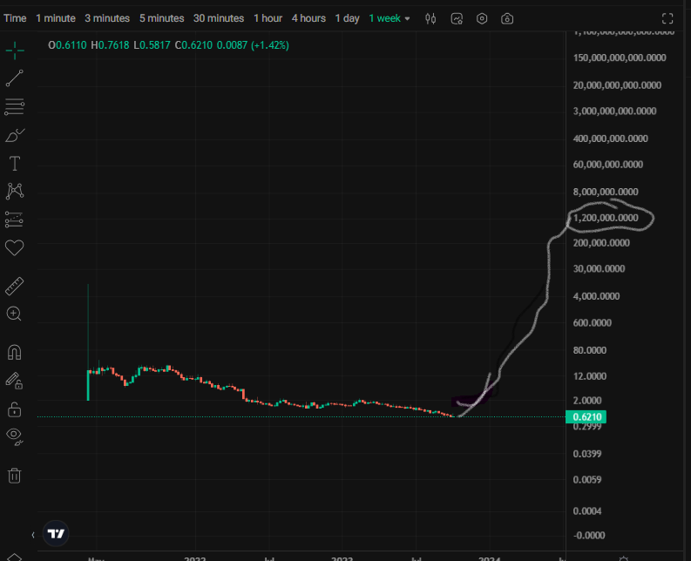Click the 30,000.0000 price axis label
This screenshot has height=561, width=691.
[x=599, y=269]
